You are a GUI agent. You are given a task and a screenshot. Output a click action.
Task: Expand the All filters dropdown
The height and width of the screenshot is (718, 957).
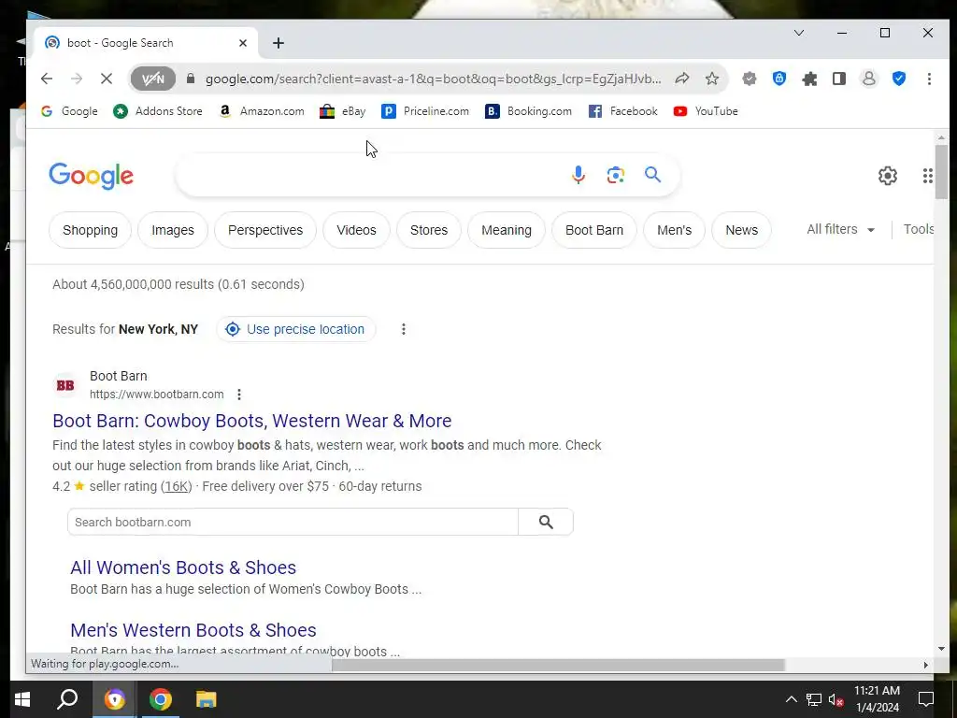point(841,230)
